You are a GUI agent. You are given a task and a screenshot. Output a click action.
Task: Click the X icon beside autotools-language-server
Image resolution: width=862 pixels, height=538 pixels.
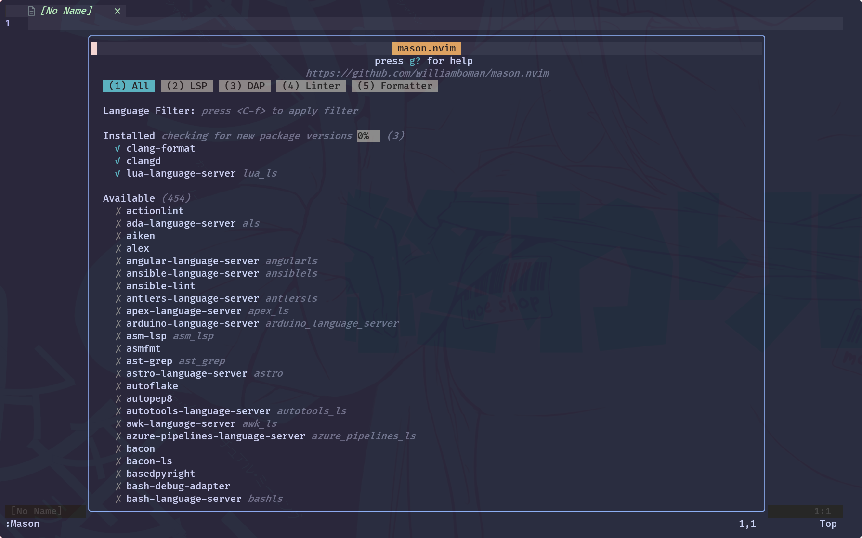(x=118, y=411)
